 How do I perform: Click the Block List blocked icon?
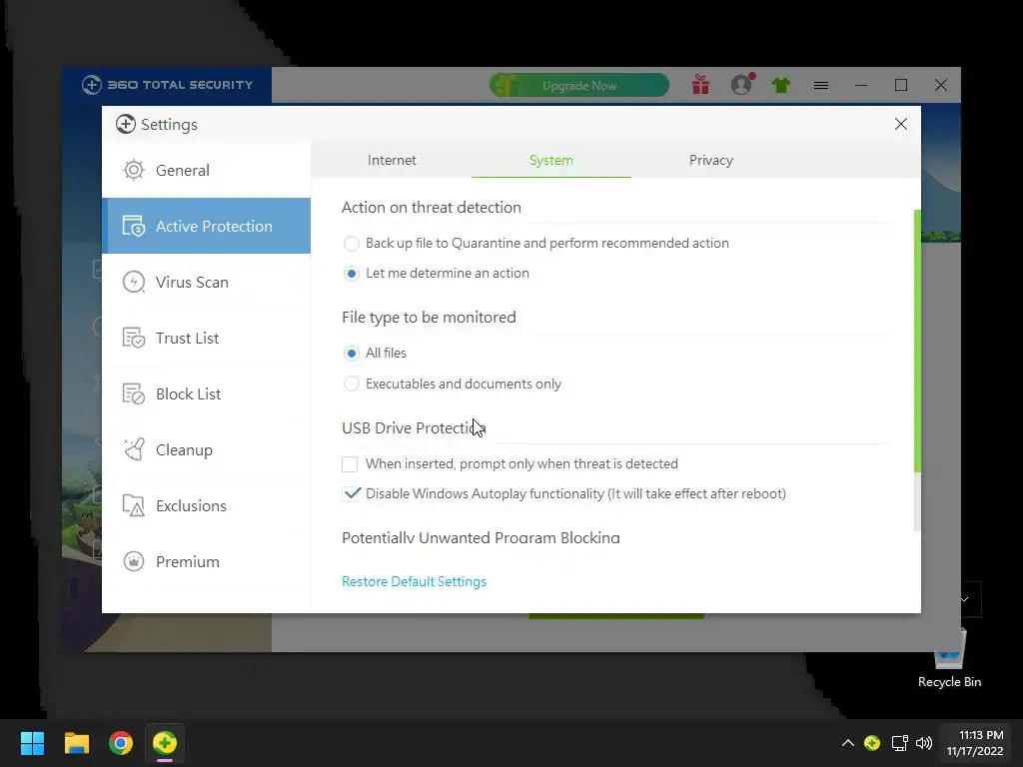tap(134, 393)
